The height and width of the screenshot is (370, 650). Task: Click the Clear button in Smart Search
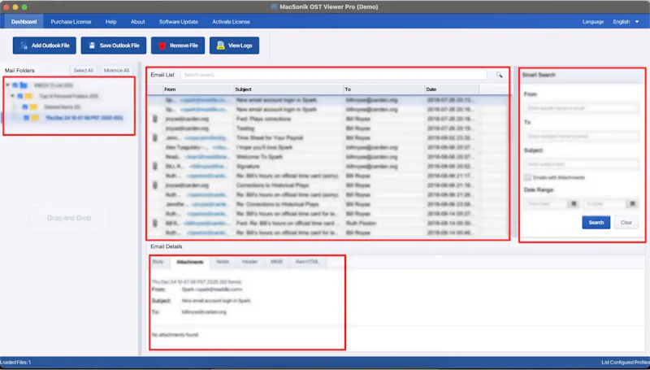point(626,222)
